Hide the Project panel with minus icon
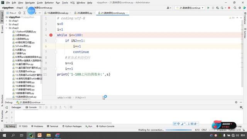The height and width of the screenshot is (139, 247). click(x=40, y=13)
